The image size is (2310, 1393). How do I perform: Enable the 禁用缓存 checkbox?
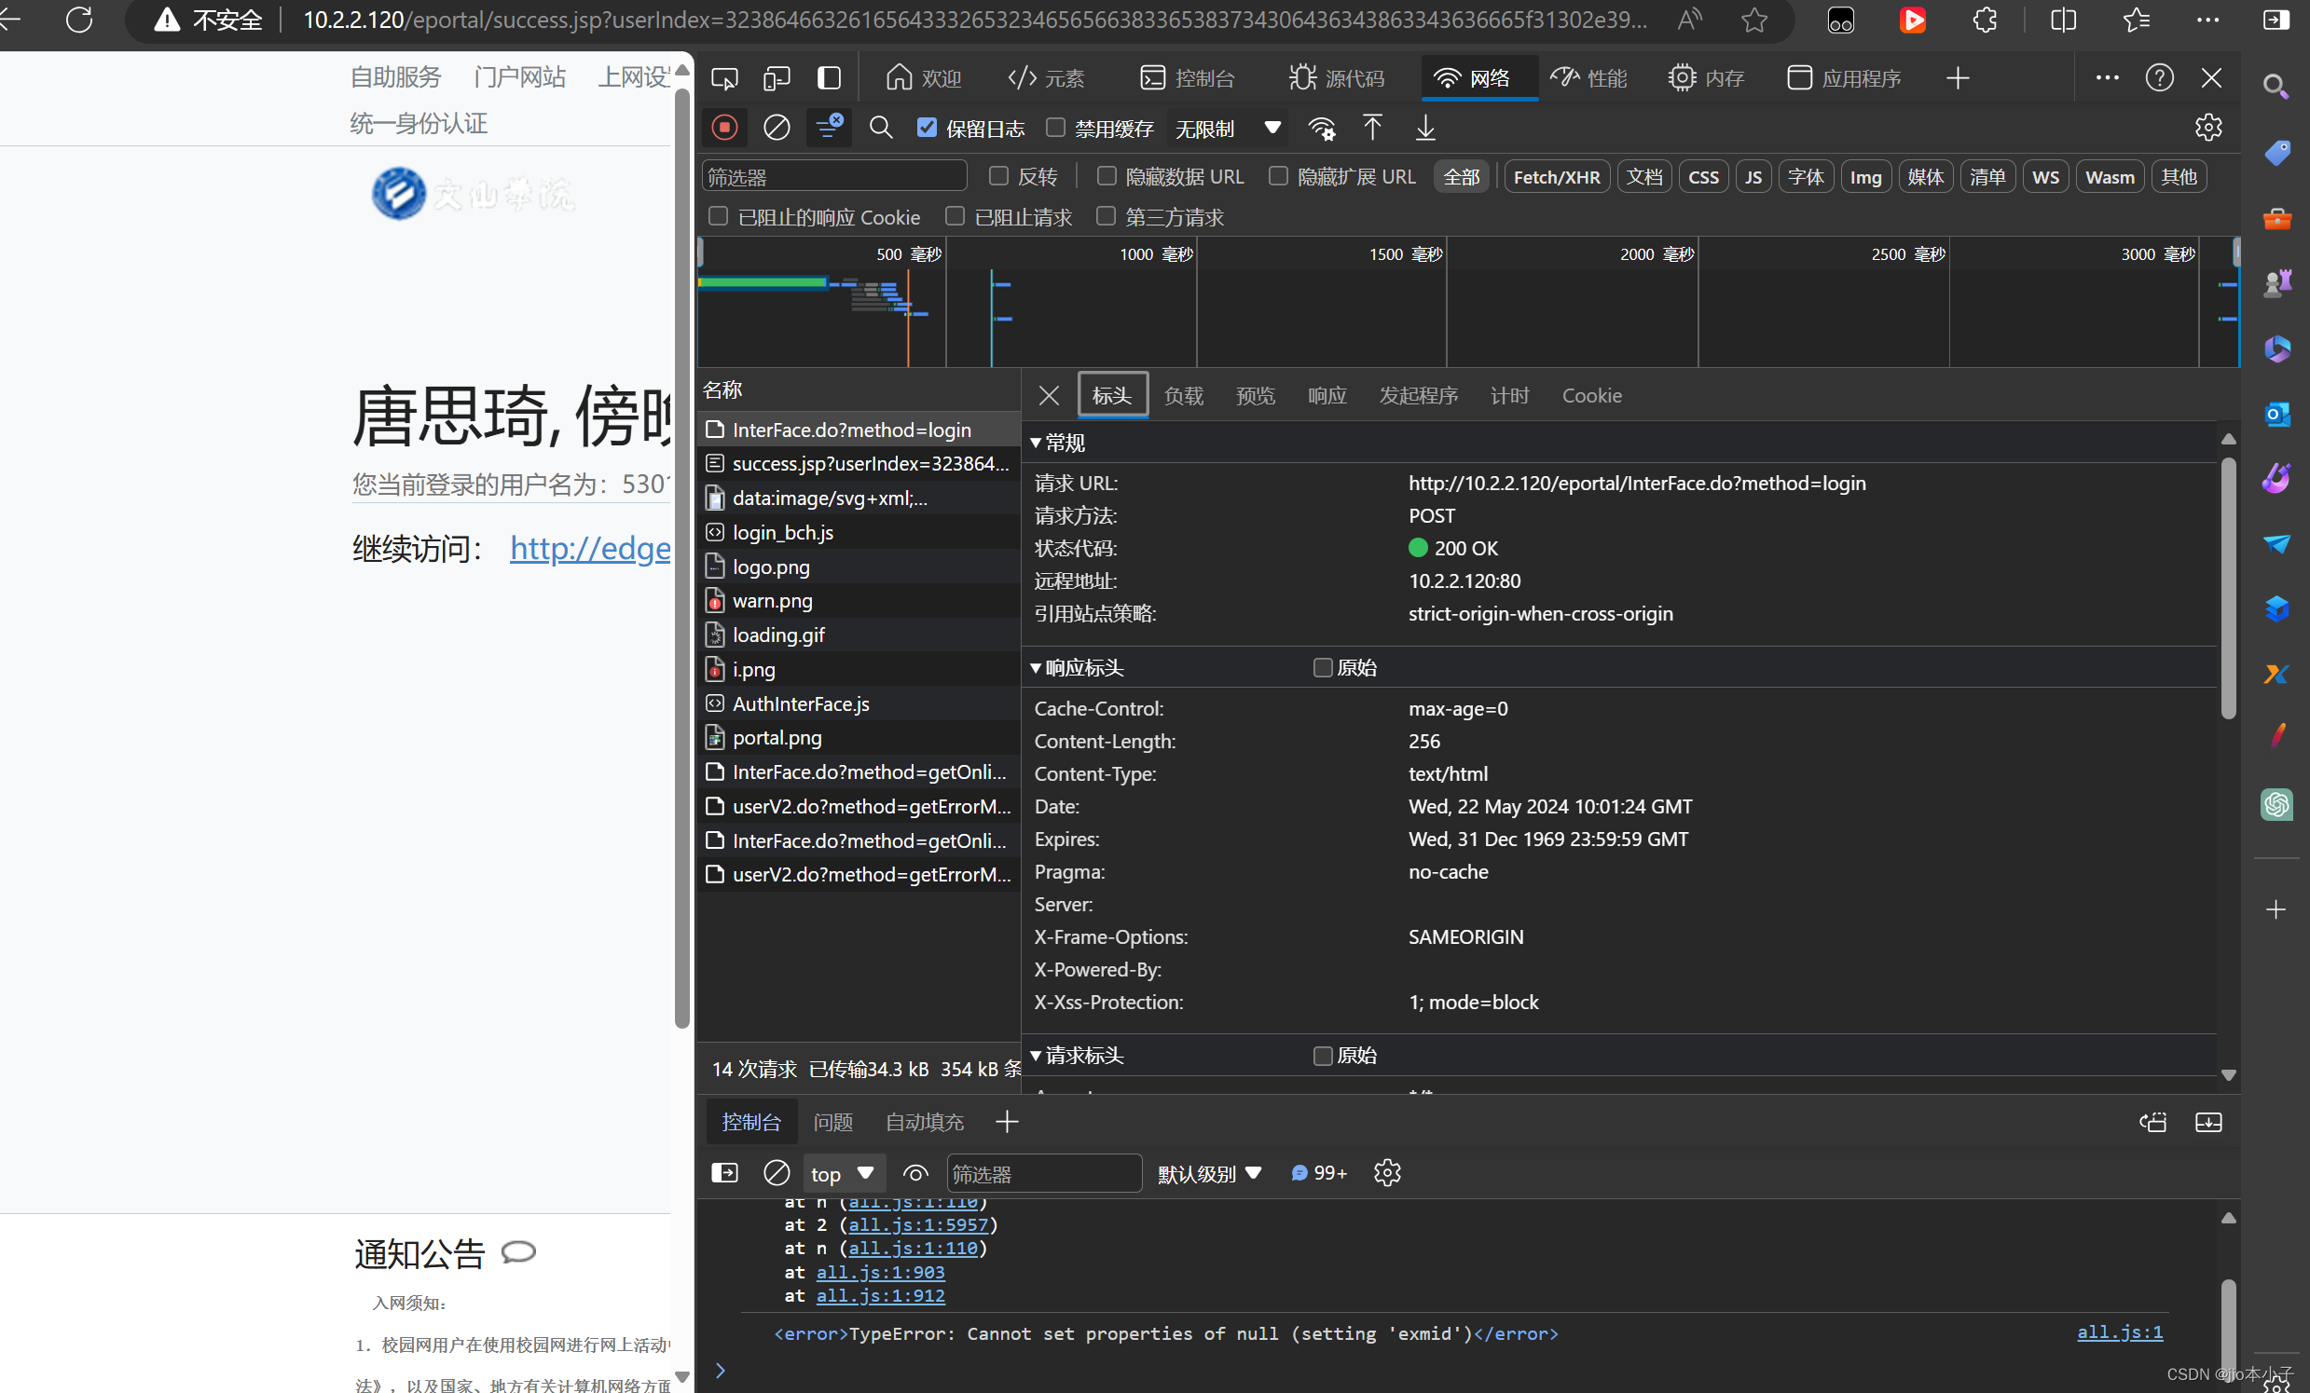coord(1055,128)
